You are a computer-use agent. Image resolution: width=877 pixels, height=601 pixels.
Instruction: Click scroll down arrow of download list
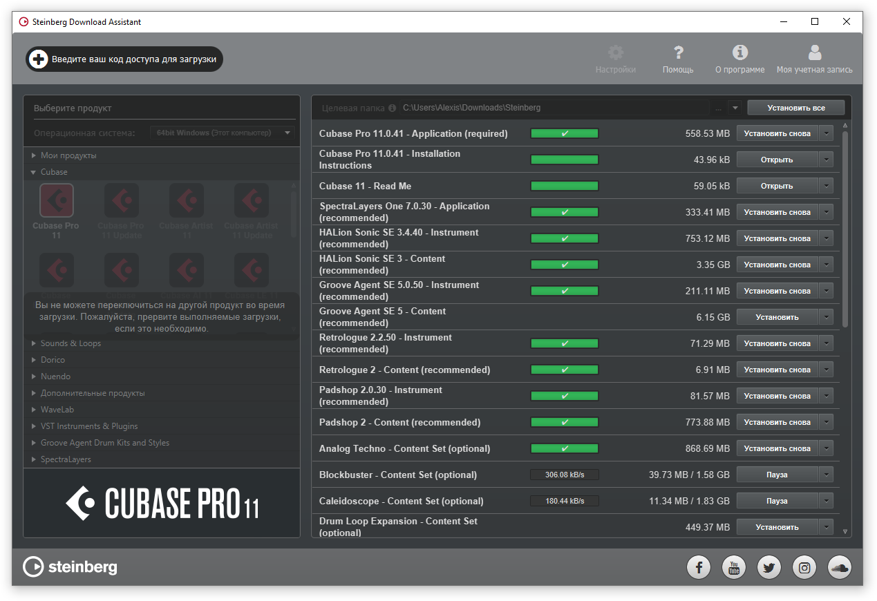845,532
